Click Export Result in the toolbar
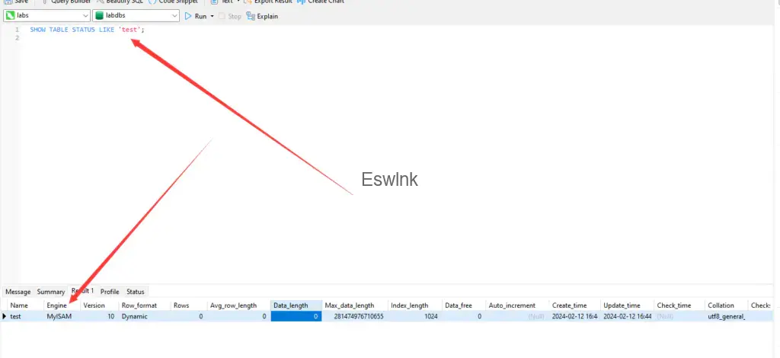The height and width of the screenshot is (358, 780). pyautogui.click(x=267, y=2)
